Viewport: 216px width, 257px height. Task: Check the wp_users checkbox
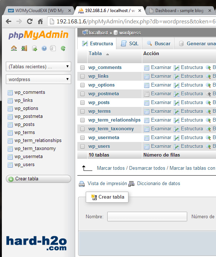(x=82, y=146)
